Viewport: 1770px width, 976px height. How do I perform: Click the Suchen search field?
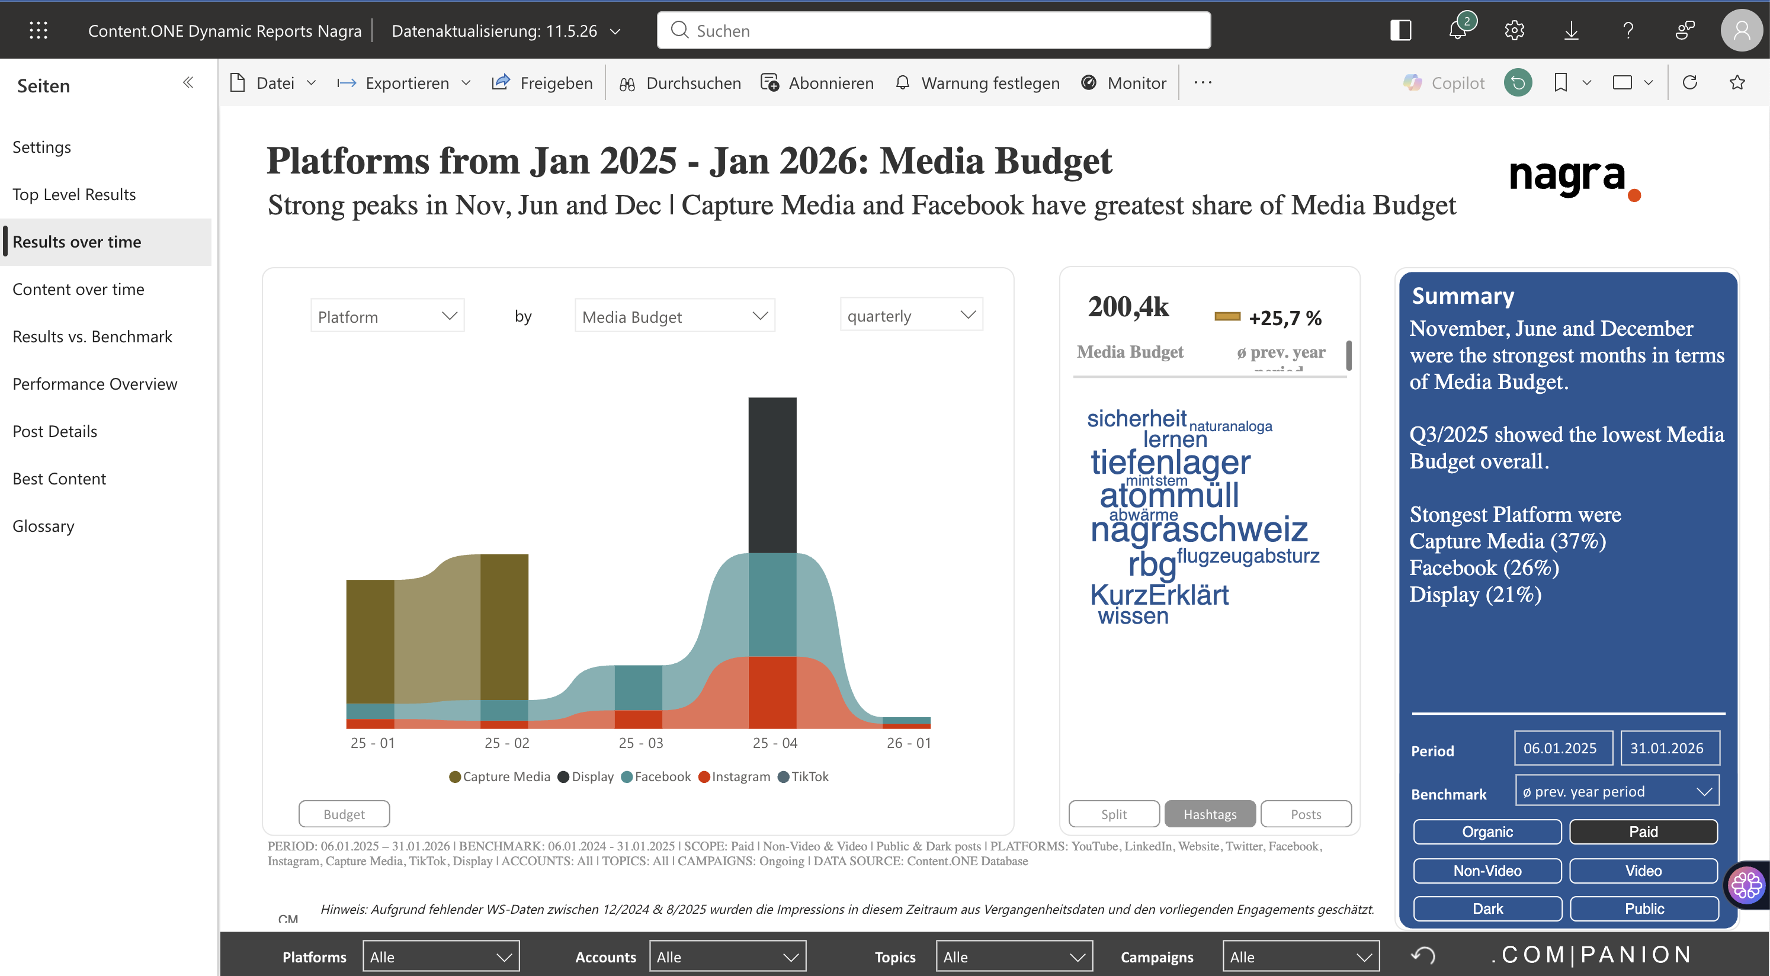click(x=934, y=30)
